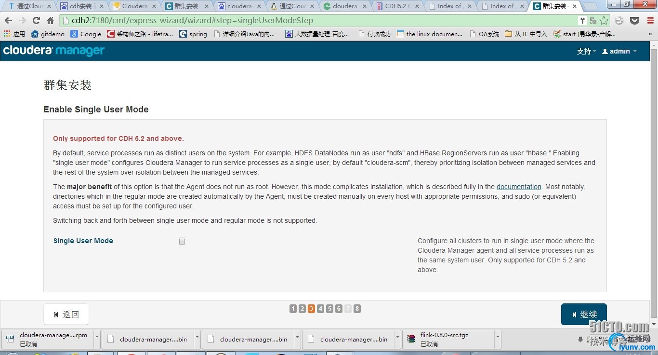Screen dimensions: 658x355
Task: Close the CDH5.2 tab
Action: tap(417, 6)
